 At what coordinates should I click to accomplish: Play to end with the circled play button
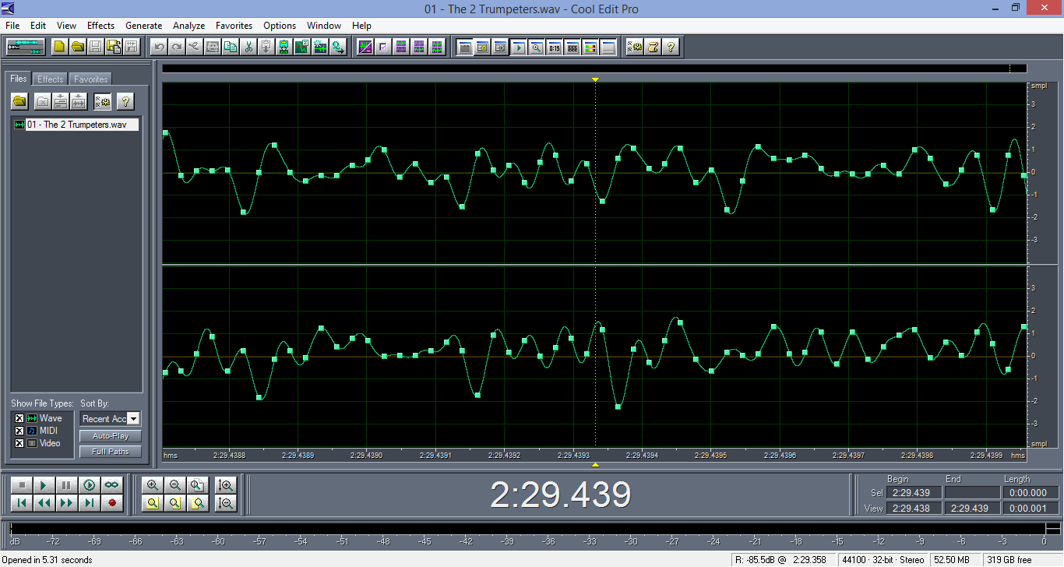(x=90, y=484)
